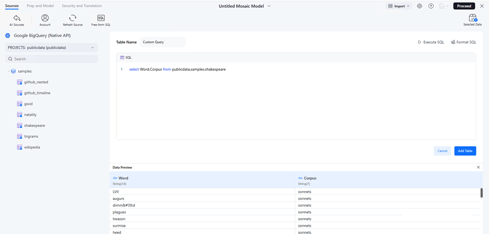Click the save icon in the top bar
Image resolution: width=489 pixels, height=234 pixels.
(443, 6)
